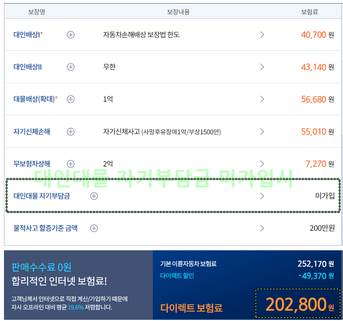343x321 pixels.
Task: Click plus icon next to 물적사고 할증기준 금액
Action: tap(94, 228)
